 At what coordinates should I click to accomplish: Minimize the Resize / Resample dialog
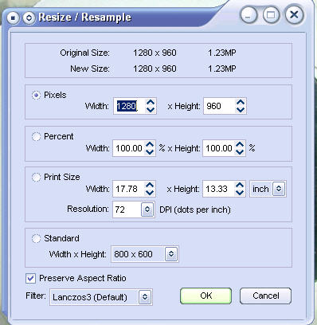pos(249,15)
